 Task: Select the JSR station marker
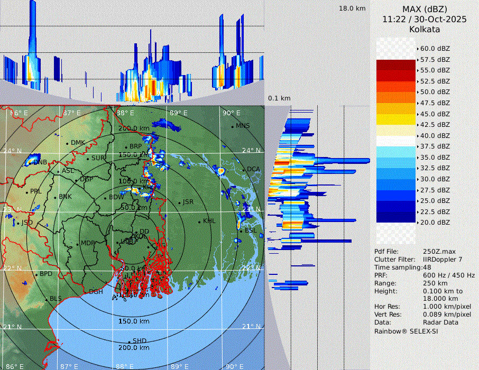[179, 202]
